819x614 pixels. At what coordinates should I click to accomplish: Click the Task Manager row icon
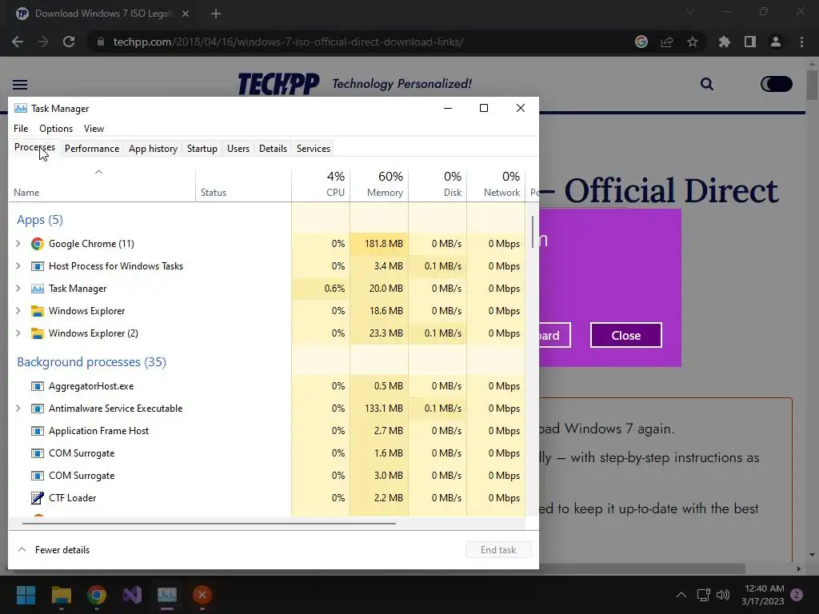[x=37, y=289]
